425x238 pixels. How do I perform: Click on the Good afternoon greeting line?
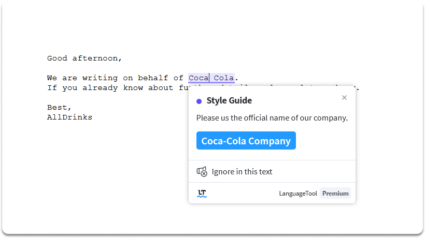(x=84, y=58)
